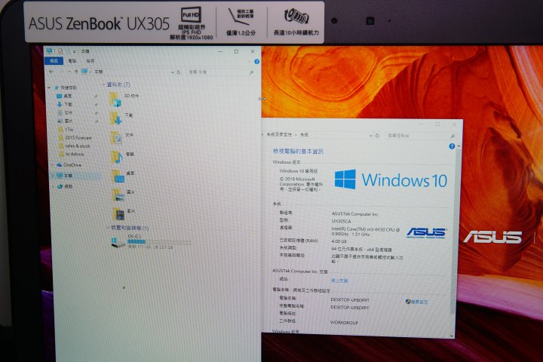The image size is (543, 362).
Task: Open the Computer ribbon tab
Action: tap(72, 61)
